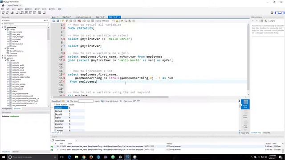This screenshot has height=160, width=285.
Task: Expand the Views node under employees
Action: pyautogui.click(x=5, y=48)
